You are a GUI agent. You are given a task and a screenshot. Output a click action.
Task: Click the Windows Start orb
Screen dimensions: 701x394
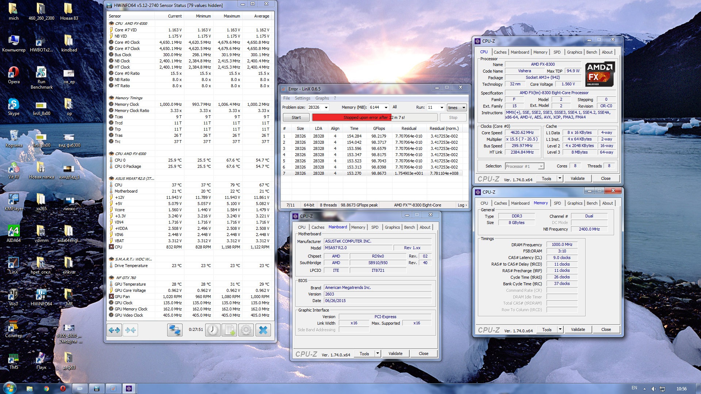(x=9, y=388)
